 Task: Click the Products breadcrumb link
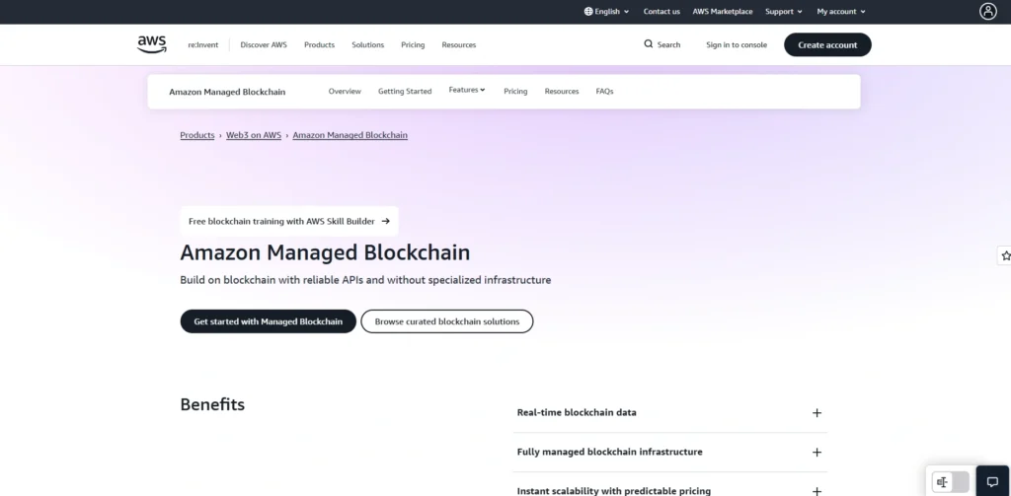(x=197, y=135)
